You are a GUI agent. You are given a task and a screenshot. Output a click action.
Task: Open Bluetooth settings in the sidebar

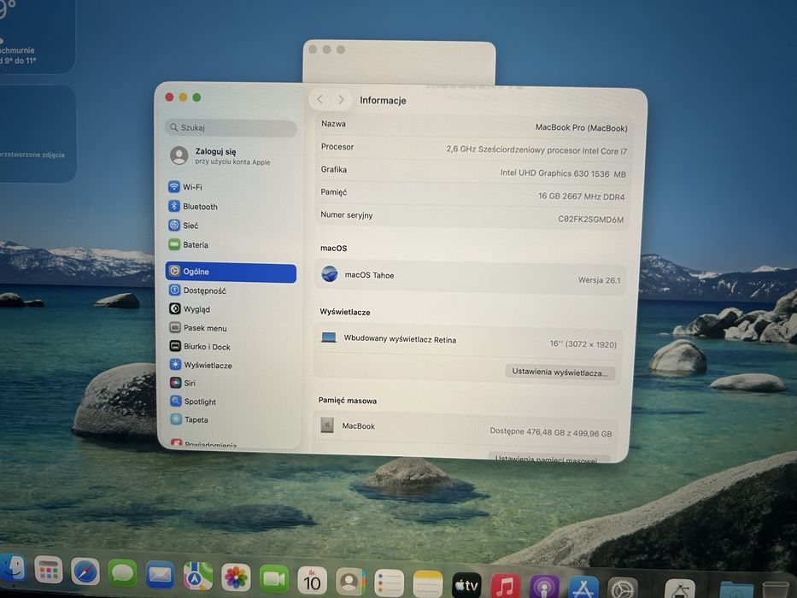pos(193,206)
